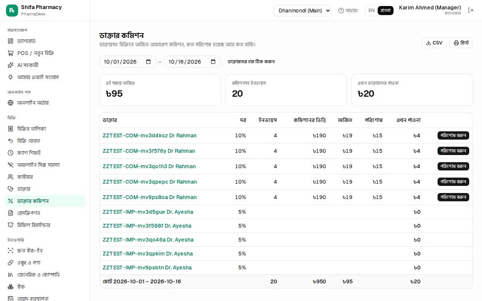Click the start date field 10/01/2026
The width and height of the screenshot is (482, 301).
[x=128, y=62]
